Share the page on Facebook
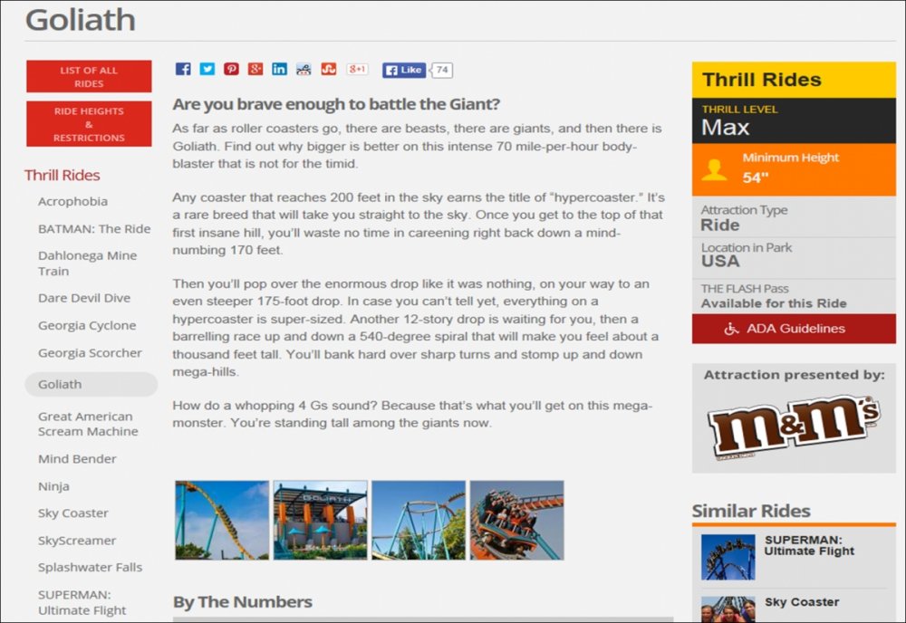This screenshot has width=906, height=623. [183, 70]
